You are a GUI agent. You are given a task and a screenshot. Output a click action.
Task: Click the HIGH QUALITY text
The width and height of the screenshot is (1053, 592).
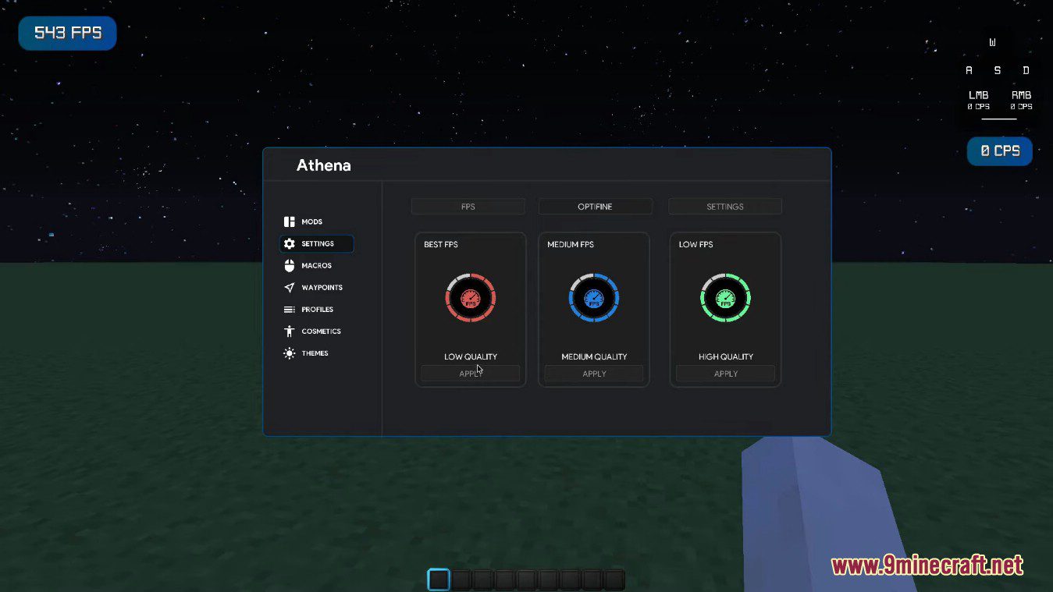[x=726, y=356]
